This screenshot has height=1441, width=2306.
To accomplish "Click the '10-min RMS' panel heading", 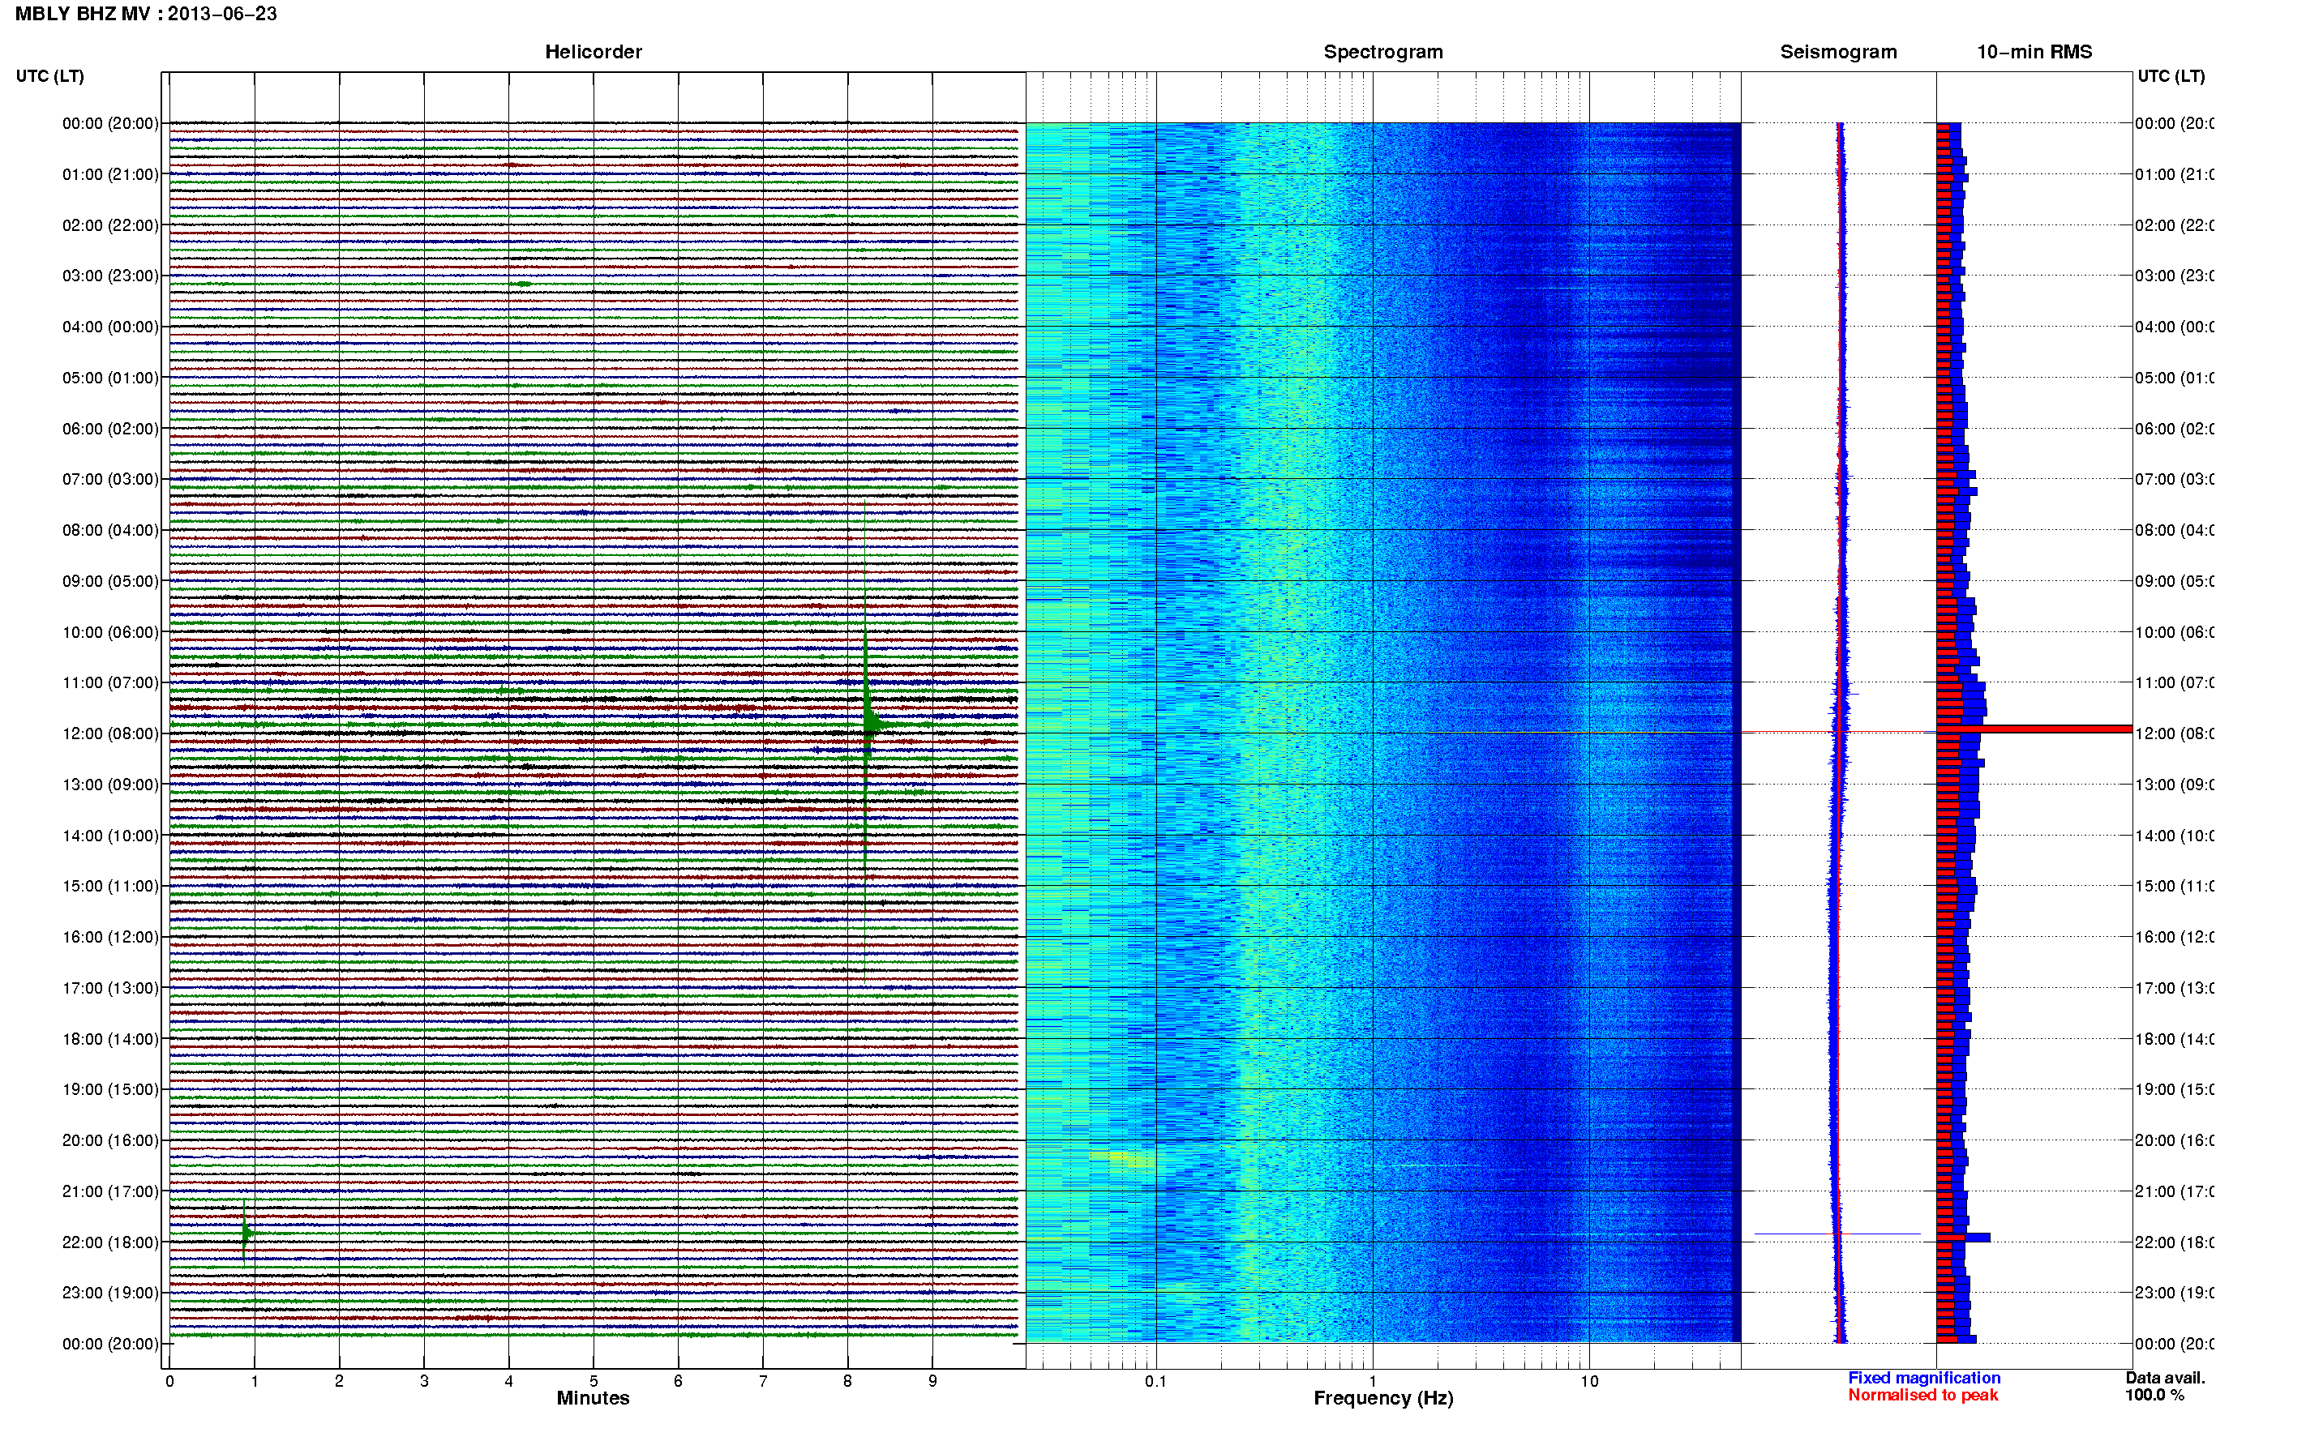I will coord(2034,52).
